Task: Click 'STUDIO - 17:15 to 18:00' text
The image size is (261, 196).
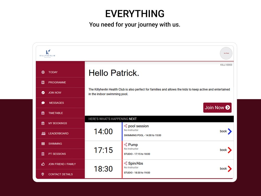Action: 137,154
